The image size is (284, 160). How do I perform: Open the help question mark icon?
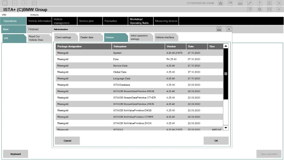tap(260, 3)
